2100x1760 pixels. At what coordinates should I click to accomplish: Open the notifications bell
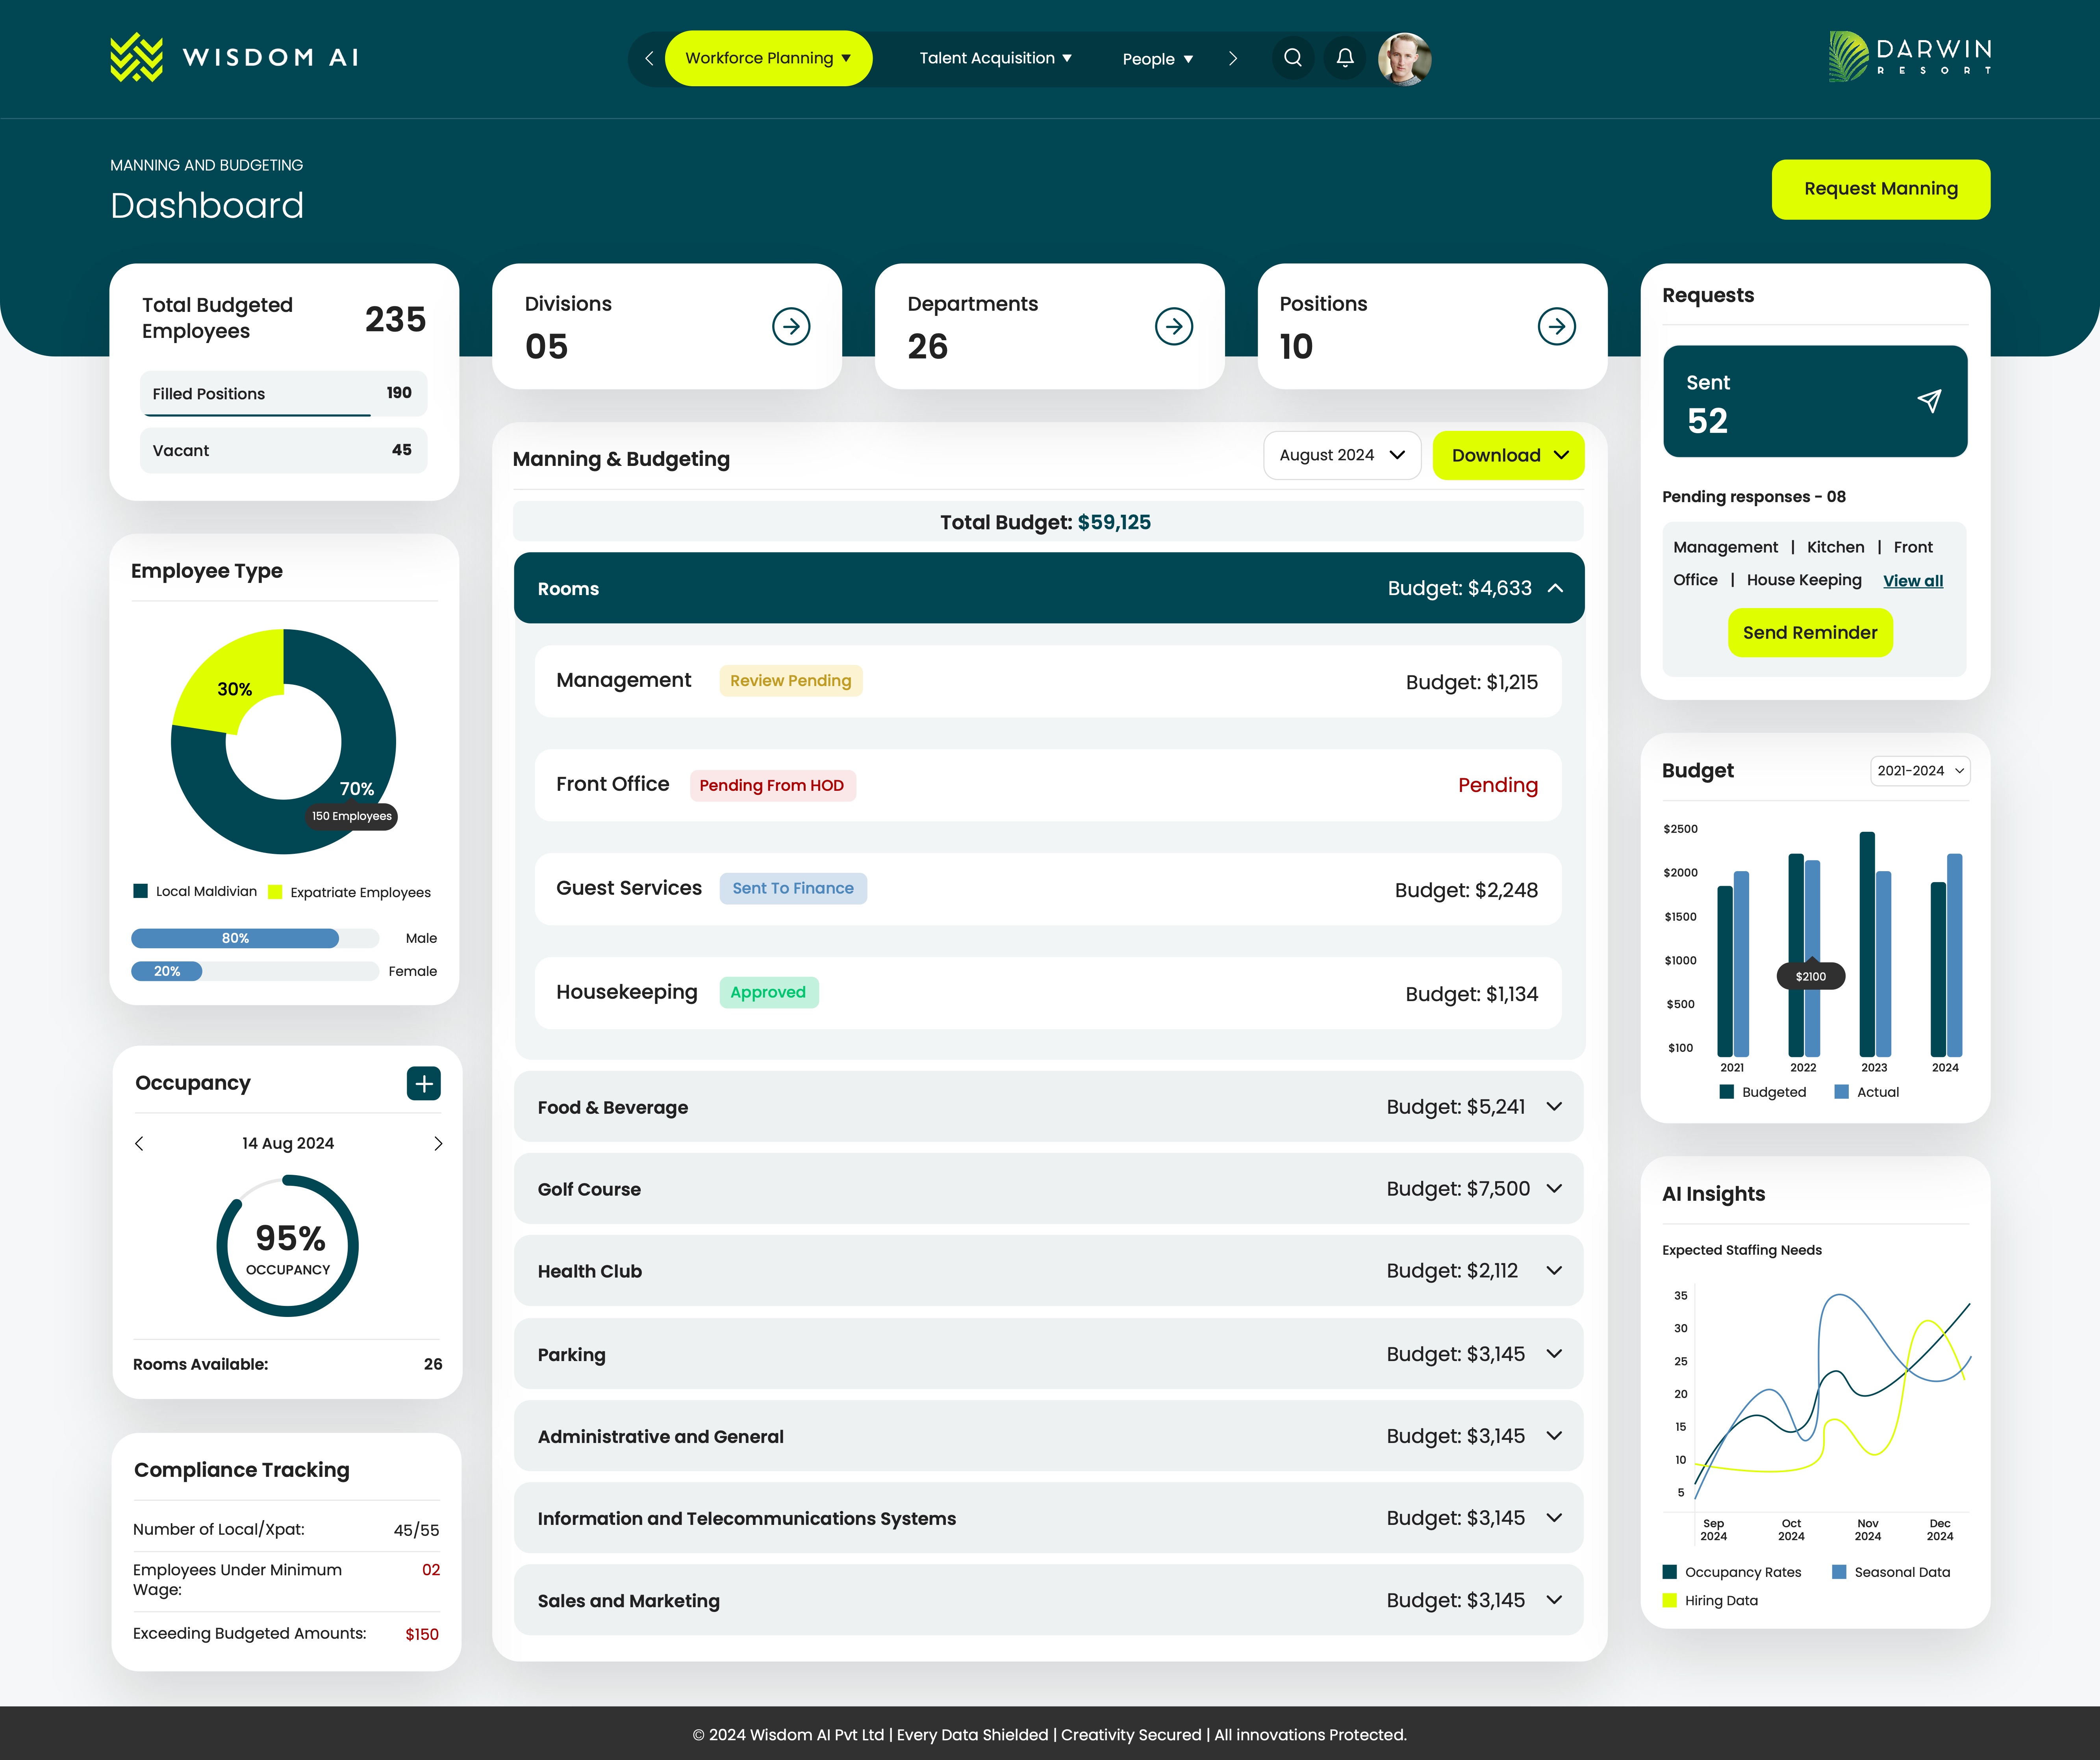click(x=1345, y=58)
